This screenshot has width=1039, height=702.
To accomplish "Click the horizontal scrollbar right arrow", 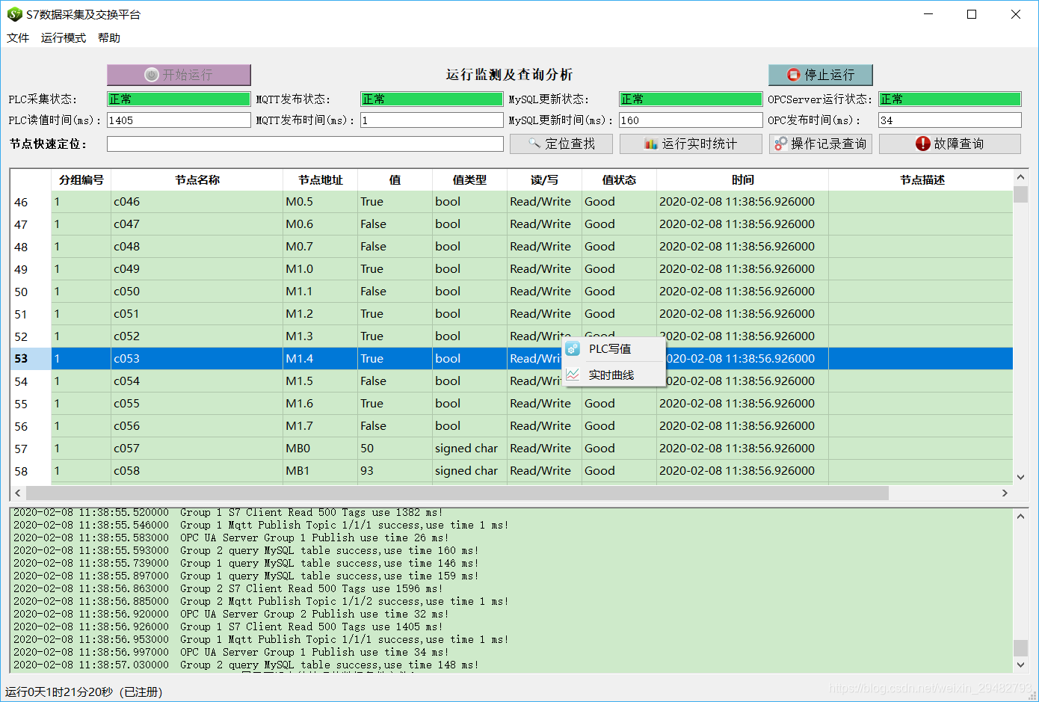I will 1006,493.
